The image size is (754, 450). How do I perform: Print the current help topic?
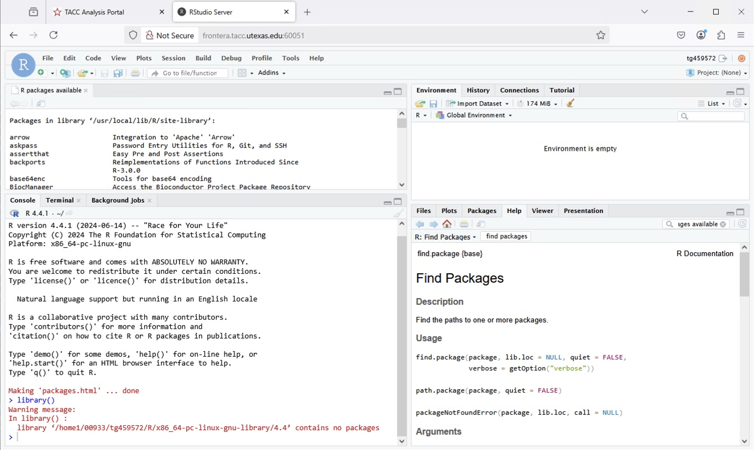[464, 224]
